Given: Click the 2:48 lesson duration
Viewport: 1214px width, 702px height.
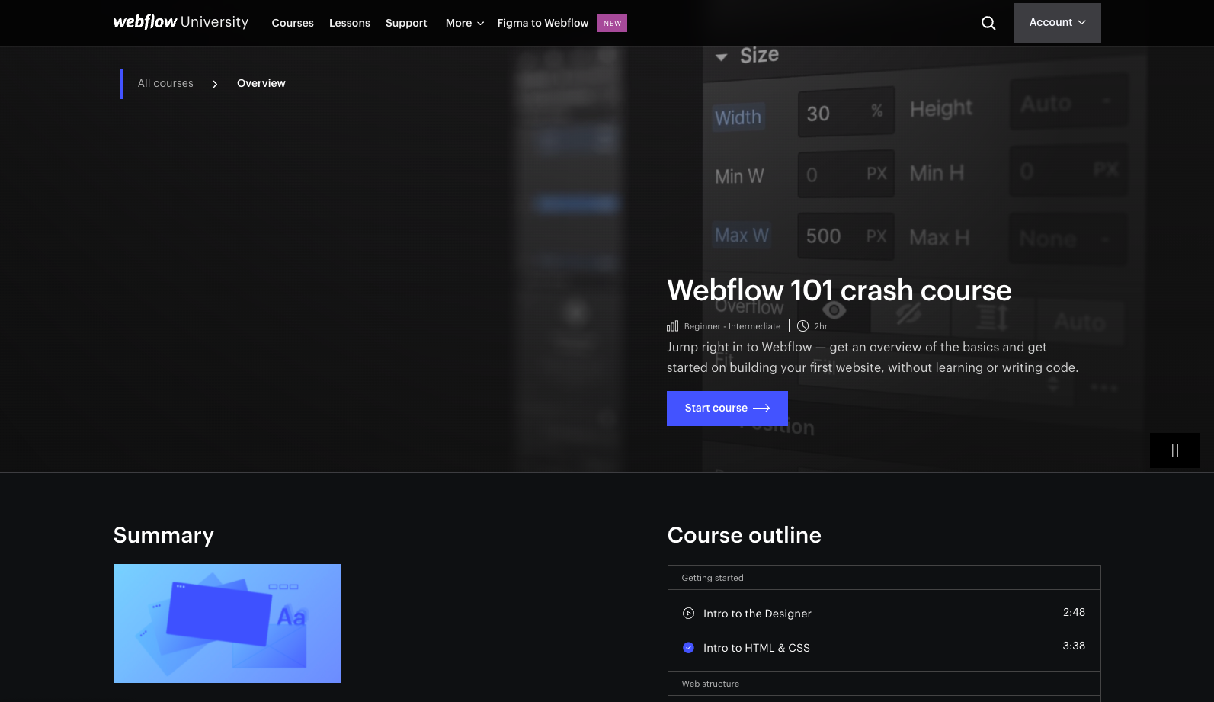Looking at the screenshot, I should click(x=1074, y=612).
